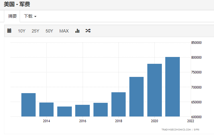Click the 2019 bar near 735000
Image resolution: width=214 pixels, height=135 pixels.
136,97
